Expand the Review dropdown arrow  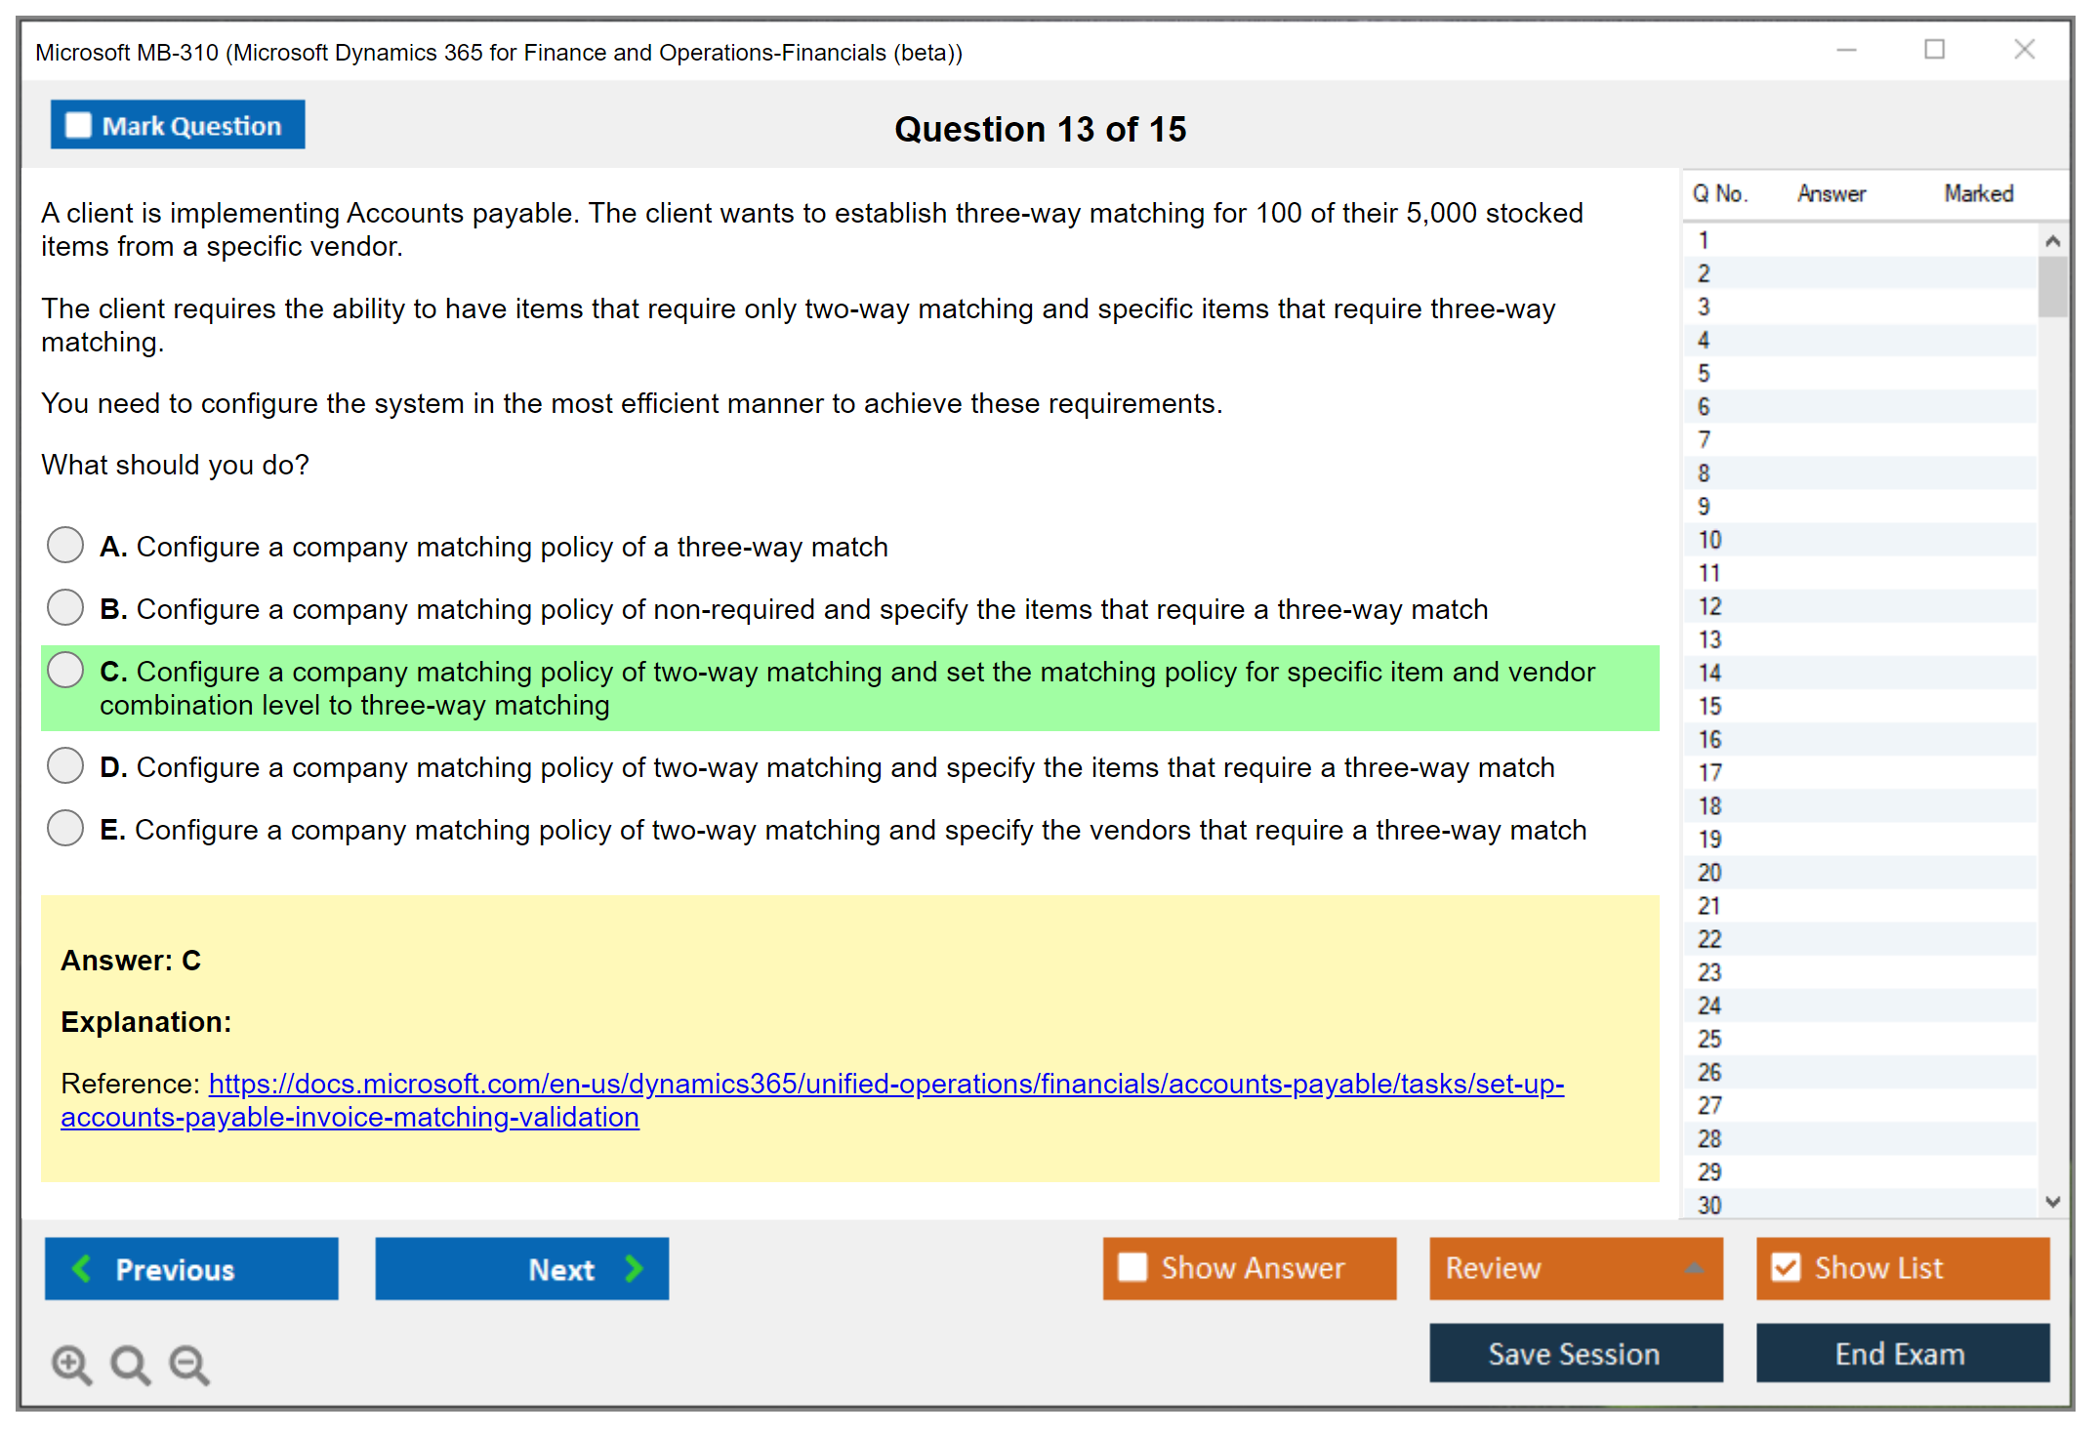1694,1267
